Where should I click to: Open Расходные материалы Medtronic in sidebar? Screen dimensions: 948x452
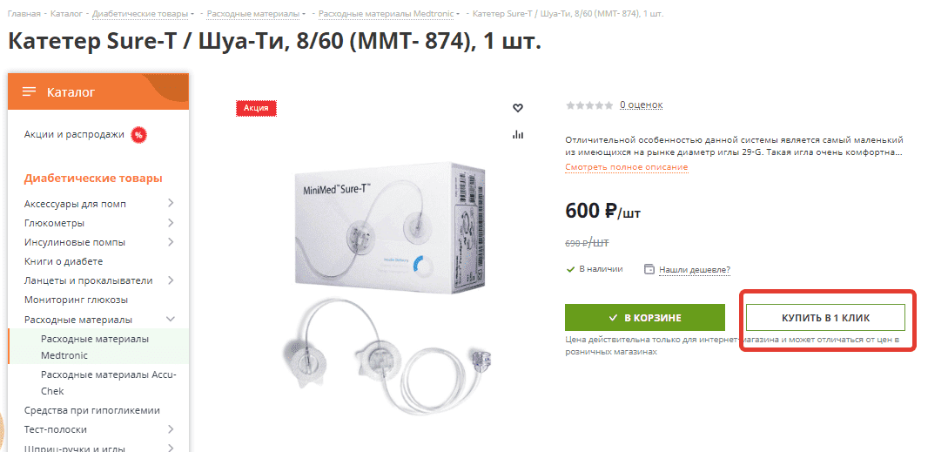(x=95, y=347)
